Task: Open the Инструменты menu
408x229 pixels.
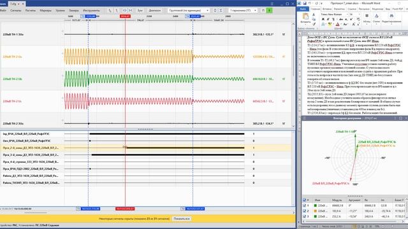Action: click(x=91, y=10)
